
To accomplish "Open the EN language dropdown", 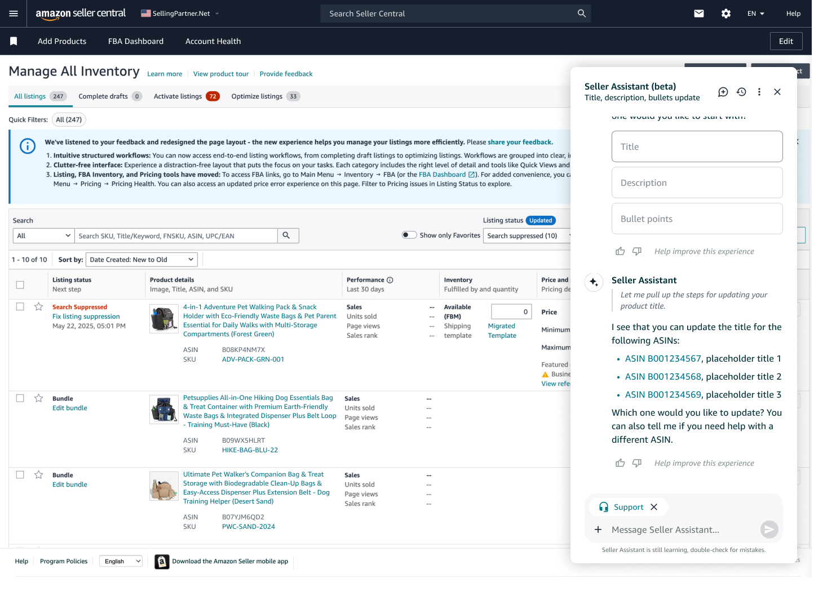I will pos(755,14).
